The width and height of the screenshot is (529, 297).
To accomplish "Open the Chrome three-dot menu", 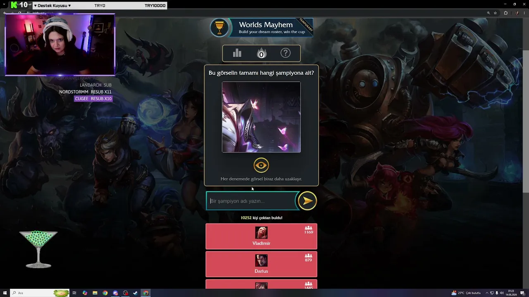I will point(524,13).
